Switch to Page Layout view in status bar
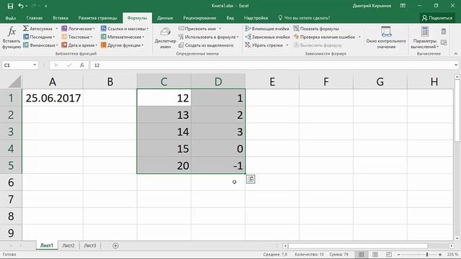 point(375,254)
